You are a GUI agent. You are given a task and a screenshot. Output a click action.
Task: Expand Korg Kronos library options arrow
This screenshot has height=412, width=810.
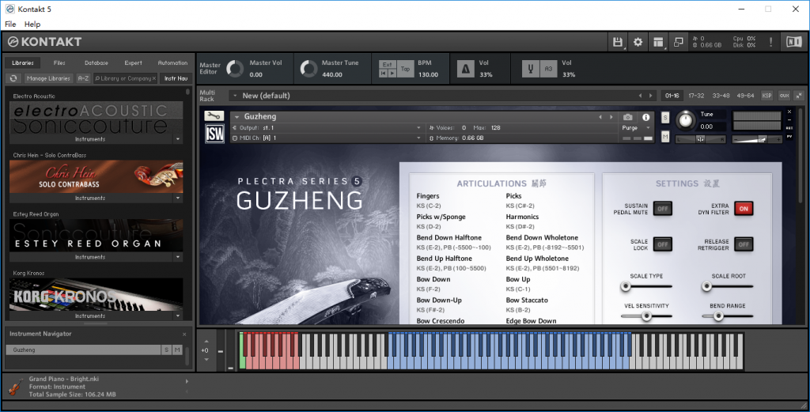[178, 316]
